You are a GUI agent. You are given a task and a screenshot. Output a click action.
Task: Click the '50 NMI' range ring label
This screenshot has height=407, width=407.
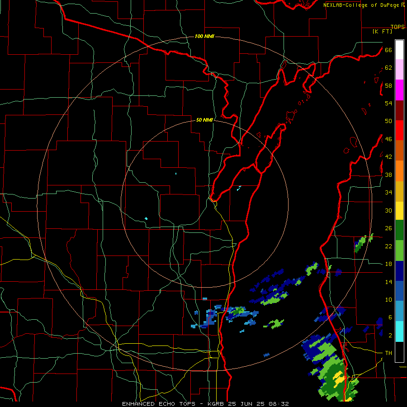point(204,120)
